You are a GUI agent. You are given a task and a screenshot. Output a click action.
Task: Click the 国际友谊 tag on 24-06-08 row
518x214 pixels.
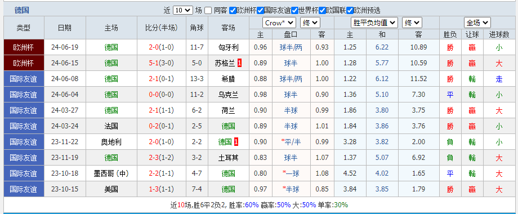24,79
